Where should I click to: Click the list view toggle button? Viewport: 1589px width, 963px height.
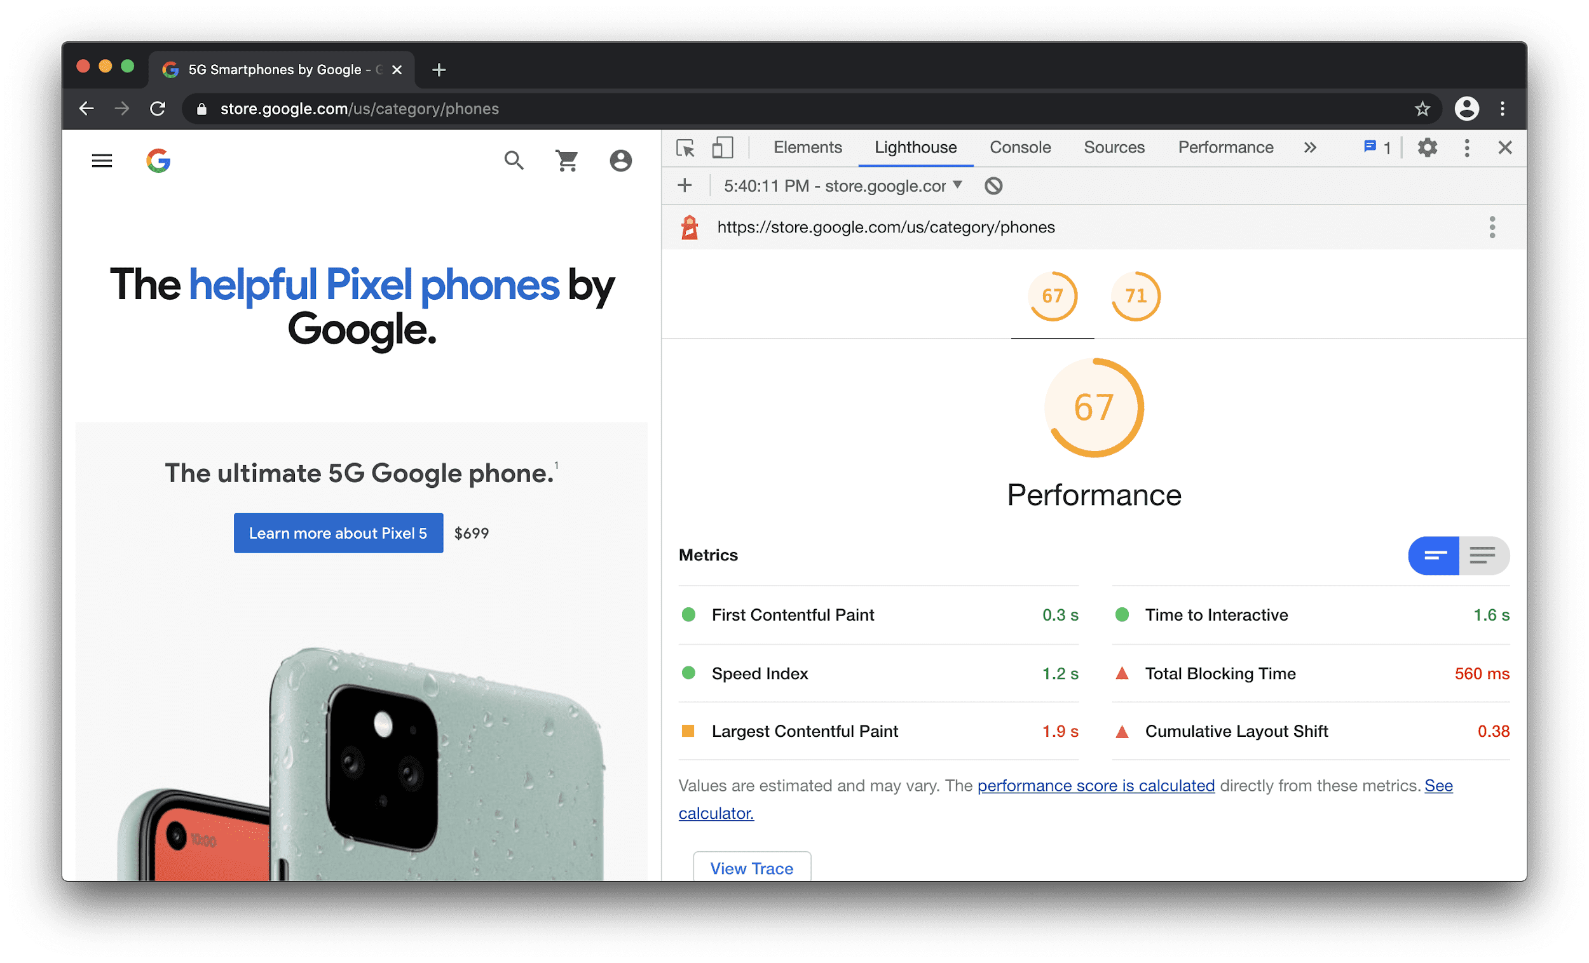coord(1483,555)
